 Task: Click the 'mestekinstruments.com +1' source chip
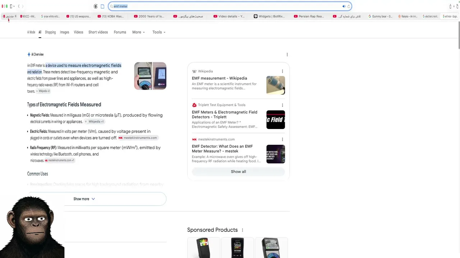pos(60,161)
